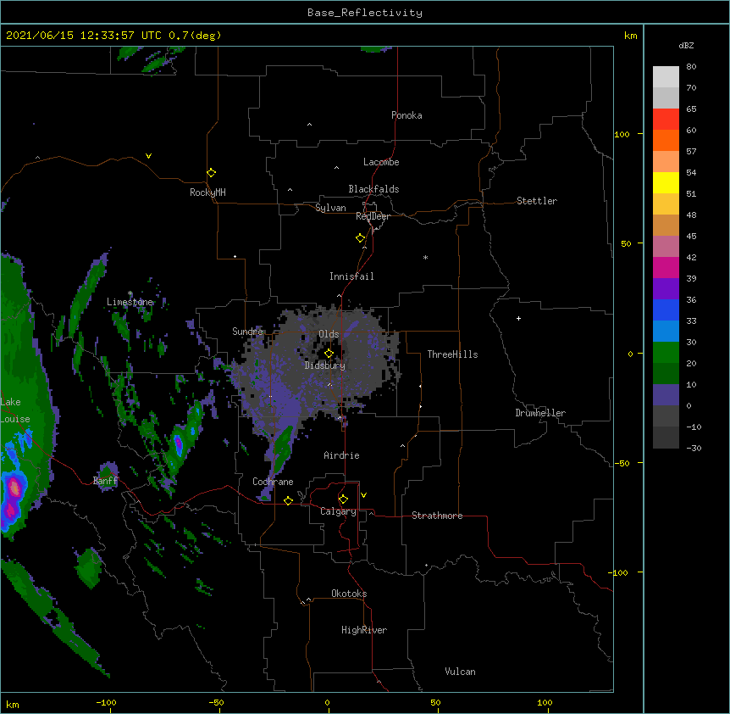Click the Drumheller label
The width and height of the screenshot is (730, 714).
coord(540,413)
